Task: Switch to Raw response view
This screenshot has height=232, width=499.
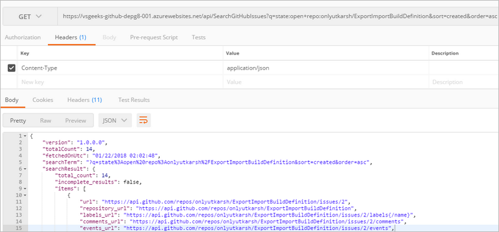Action: [45, 120]
